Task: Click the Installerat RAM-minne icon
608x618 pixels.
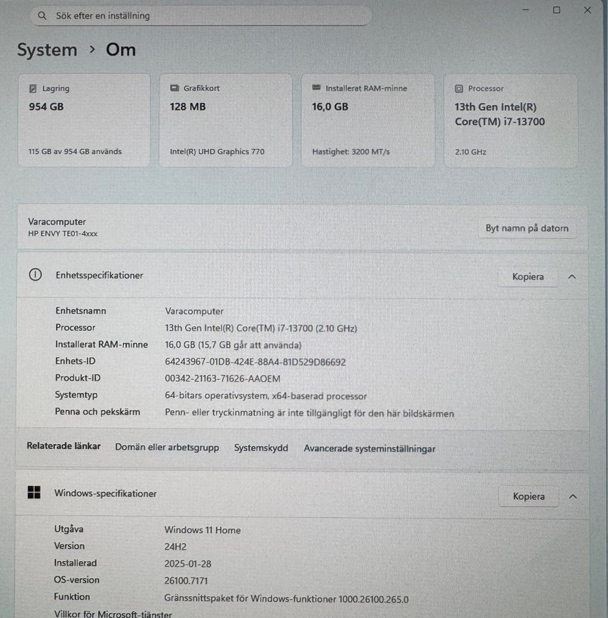Action: pyautogui.click(x=316, y=89)
